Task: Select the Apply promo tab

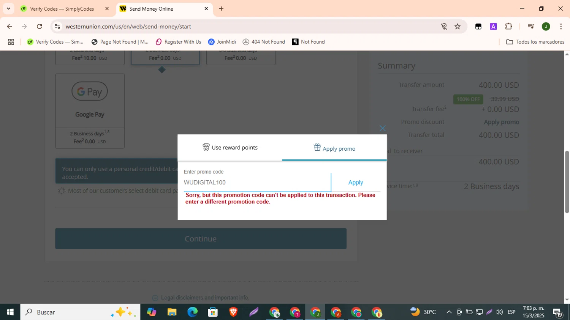Action: 334,148
